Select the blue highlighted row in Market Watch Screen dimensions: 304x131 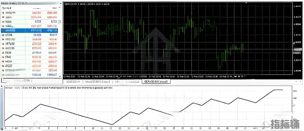[29, 30]
